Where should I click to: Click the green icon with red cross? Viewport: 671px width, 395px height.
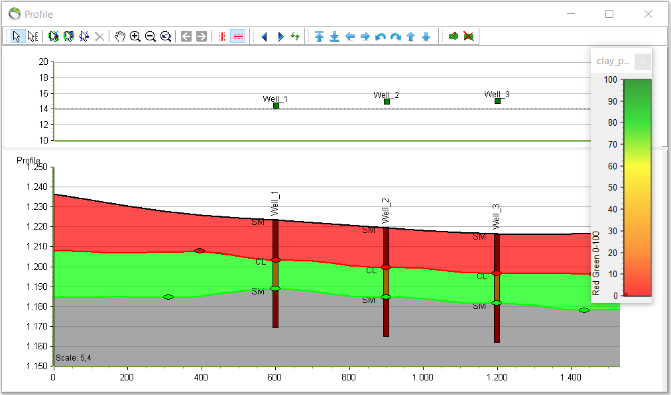pos(469,36)
